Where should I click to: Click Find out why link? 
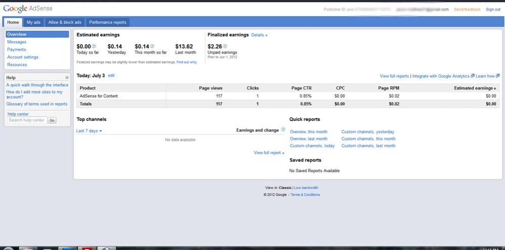187,62
